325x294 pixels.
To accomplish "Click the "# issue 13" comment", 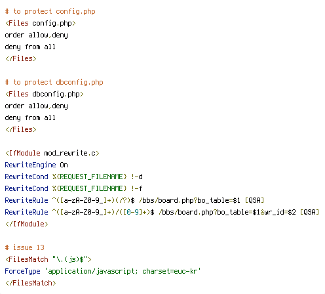I will point(24,247).
